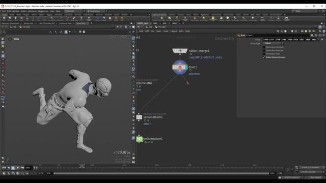Open the Auto Update dropdown

click(x=316, y=177)
